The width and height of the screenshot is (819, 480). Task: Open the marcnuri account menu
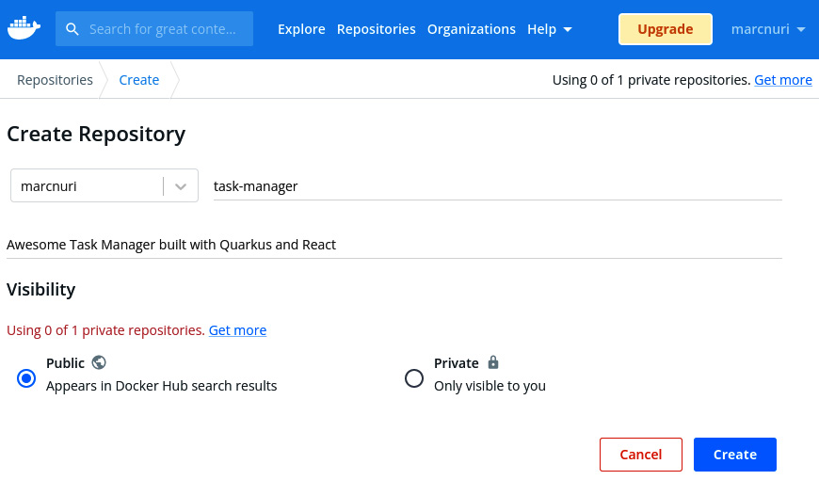coord(768,29)
